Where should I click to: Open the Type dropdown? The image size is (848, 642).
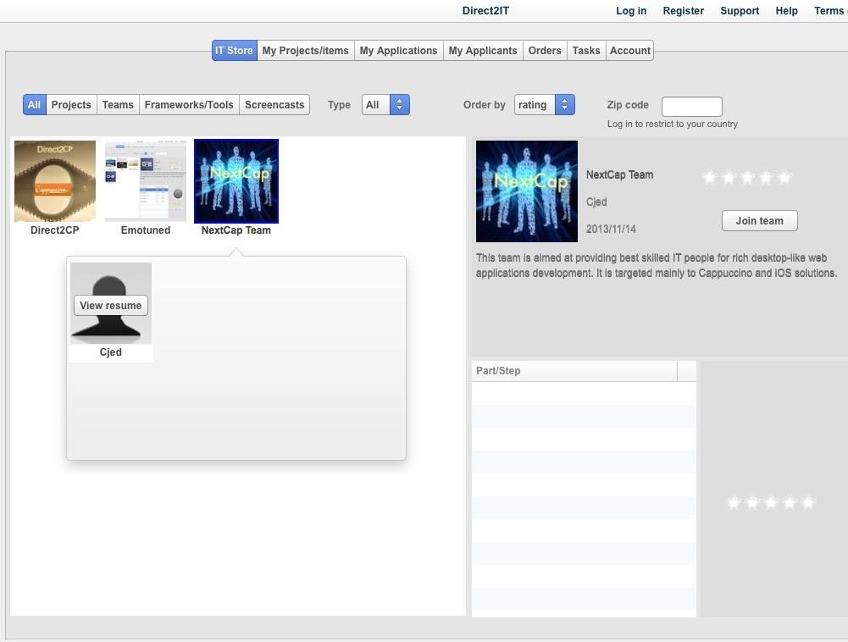click(x=385, y=104)
